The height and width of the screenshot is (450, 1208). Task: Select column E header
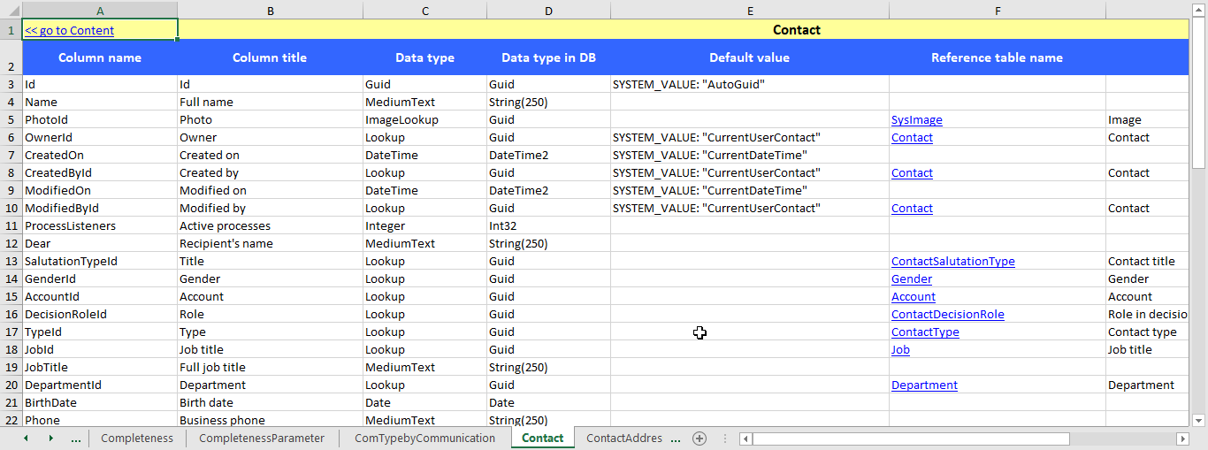tap(749, 10)
